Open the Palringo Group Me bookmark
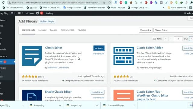The width and height of the screenshot is (193, 109). [x=138, y=8]
